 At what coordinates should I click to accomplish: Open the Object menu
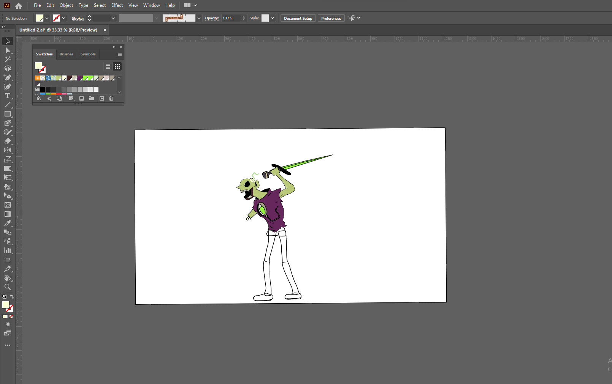coord(66,5)
